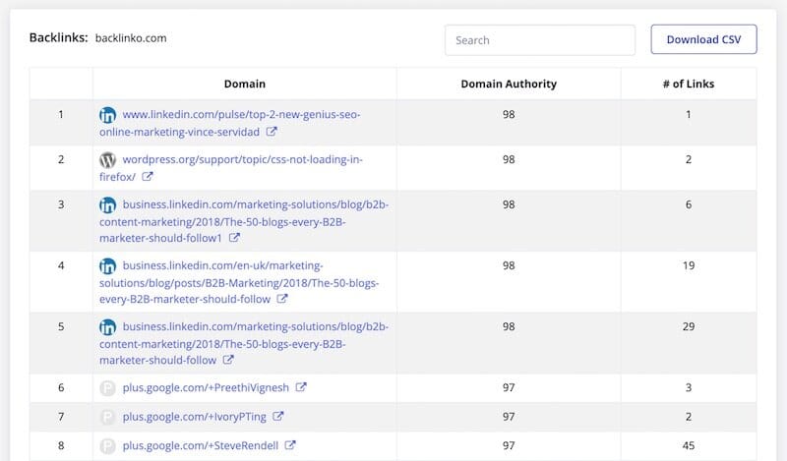Image resolution: width=787 pixels, height=461 pixels.
Task: Open external link icon beside +IvoryPTing
Action: coord(278,417)
